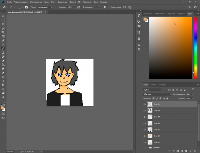
Task: Hide layer Слой 16
Action: point(145,130)
